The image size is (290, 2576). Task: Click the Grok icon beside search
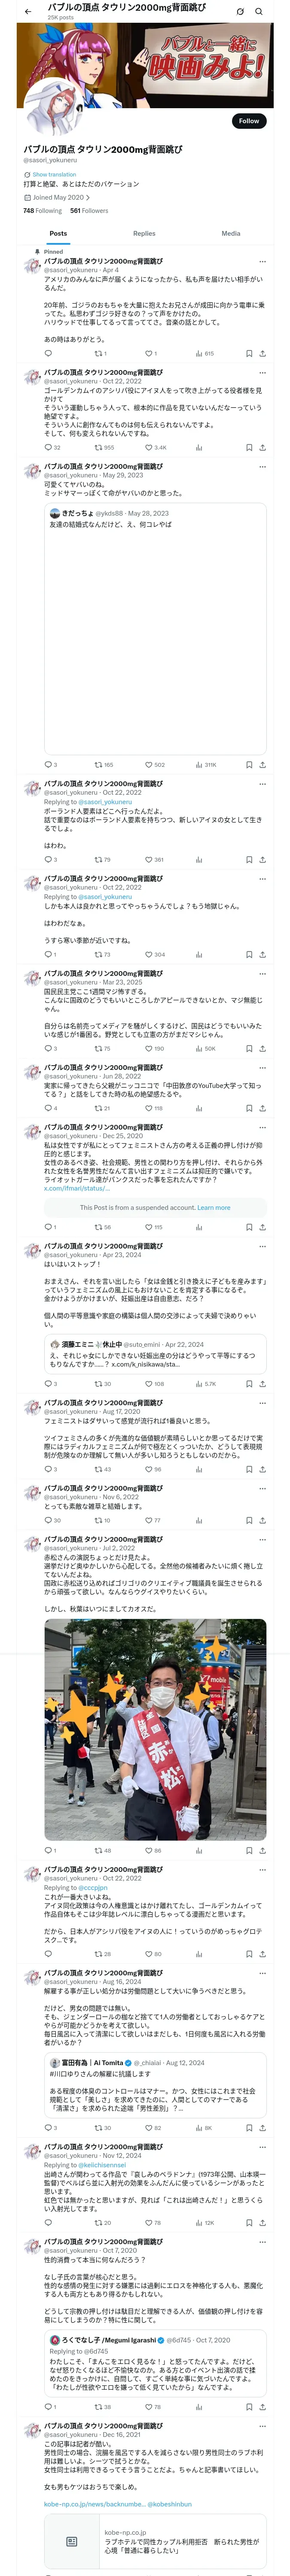pos(240,12)
